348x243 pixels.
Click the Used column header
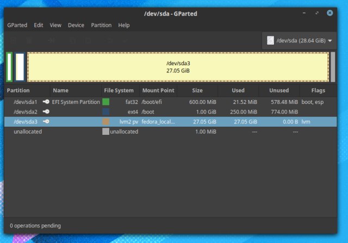point(238,90)
